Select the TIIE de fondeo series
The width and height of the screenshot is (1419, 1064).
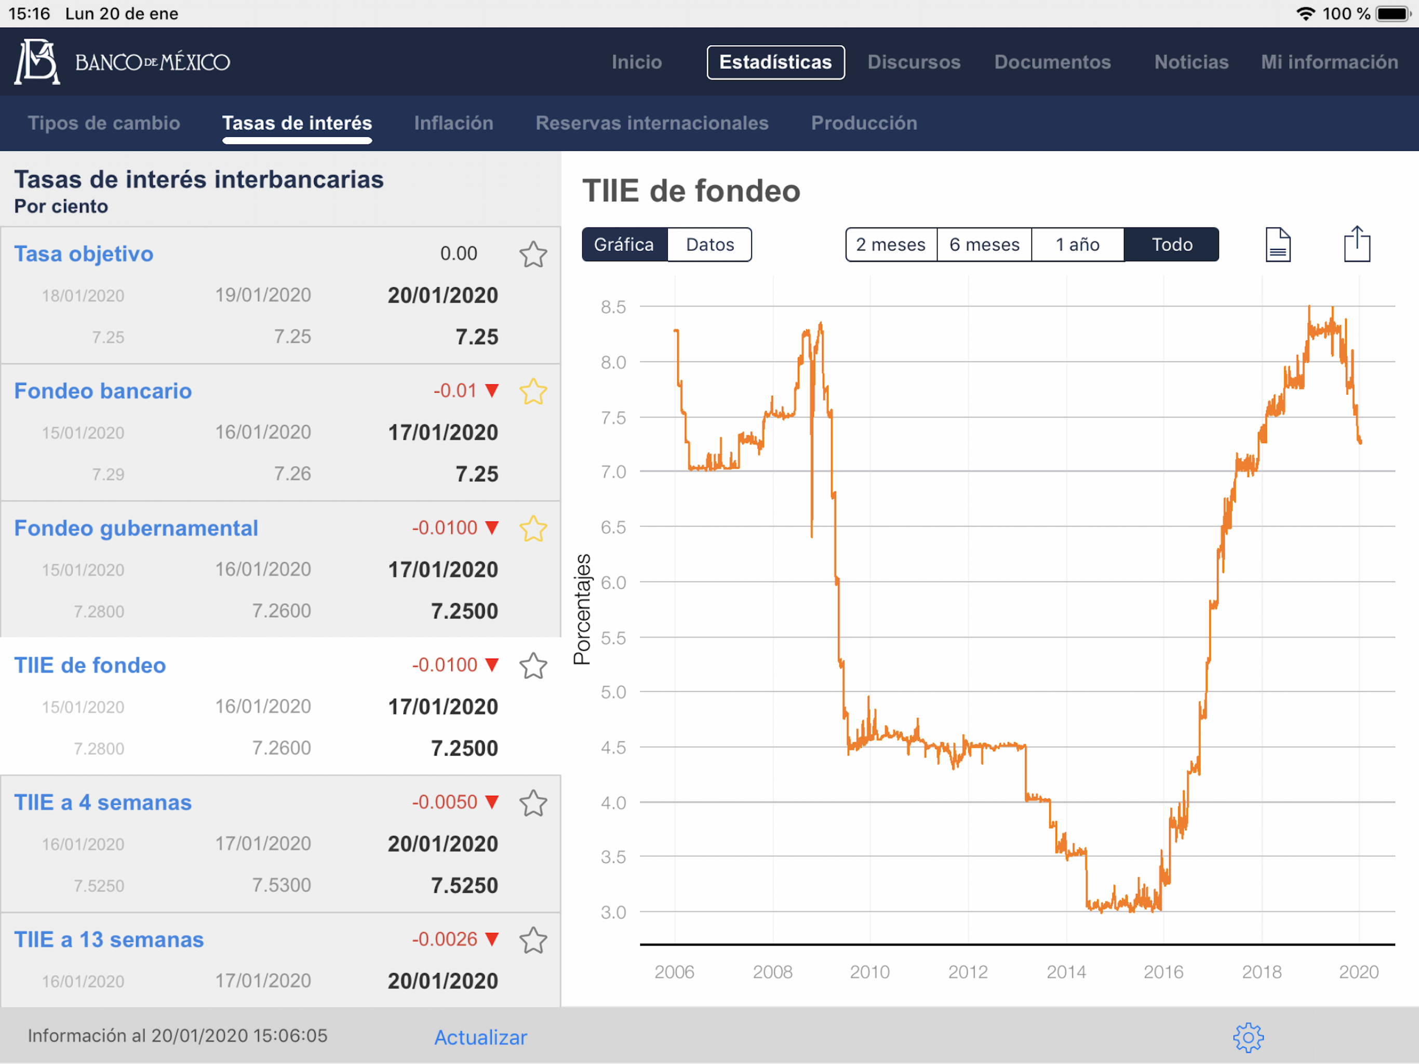[90, 665]
